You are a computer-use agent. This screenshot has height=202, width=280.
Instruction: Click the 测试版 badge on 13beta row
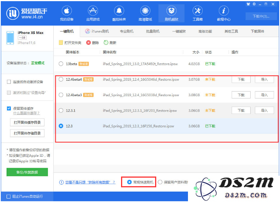[x=84, y=64]
